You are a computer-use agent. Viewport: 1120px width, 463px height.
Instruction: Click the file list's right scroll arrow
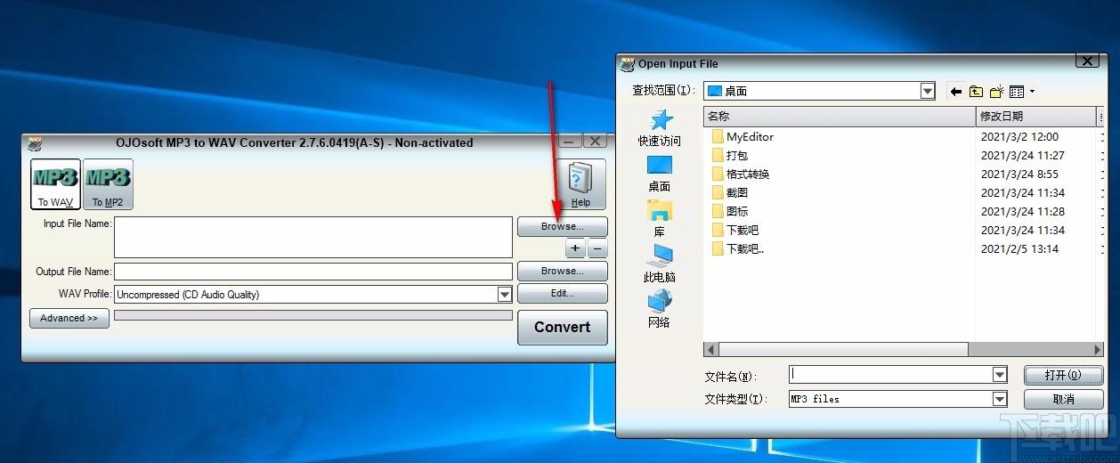1098,350
